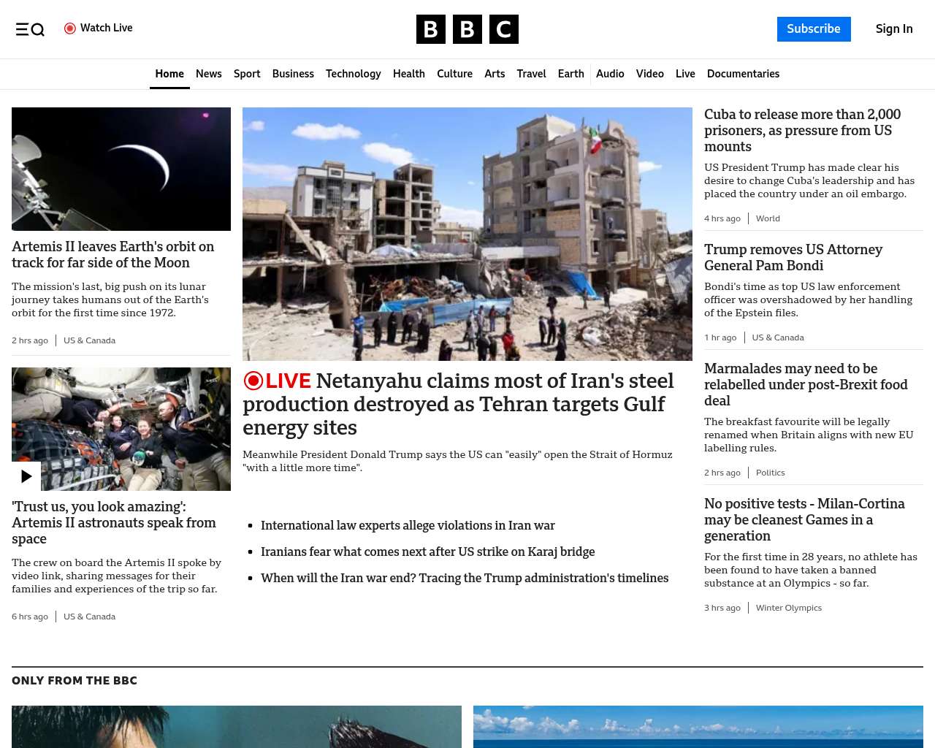Click the red LIVE indicator icon

point(253,381)
